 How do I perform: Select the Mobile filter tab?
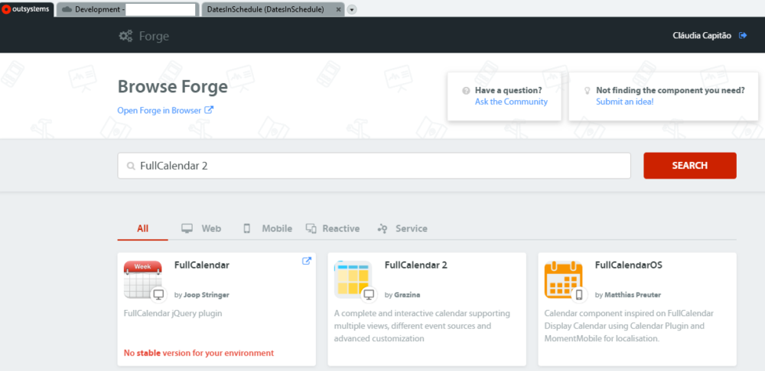267,228
